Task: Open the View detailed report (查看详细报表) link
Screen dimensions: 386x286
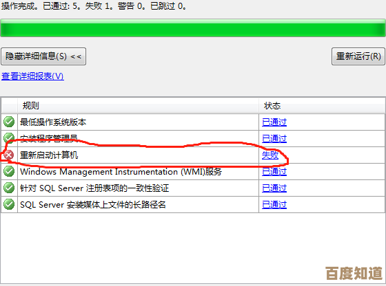Action: pyautogui.click(x=32, y=76)
